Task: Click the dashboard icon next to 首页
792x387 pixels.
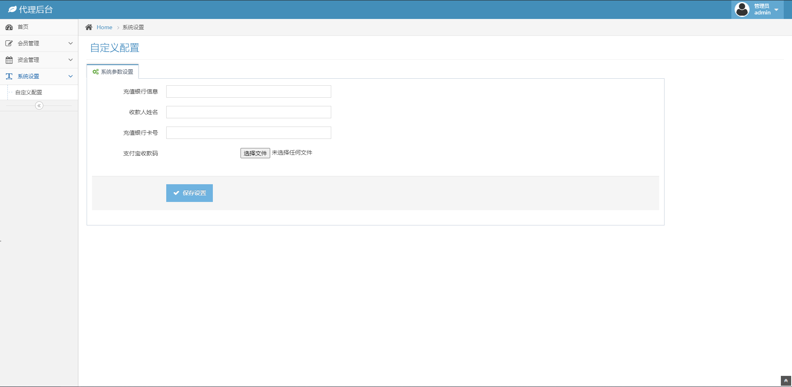Action: click(x=9, y=27)
